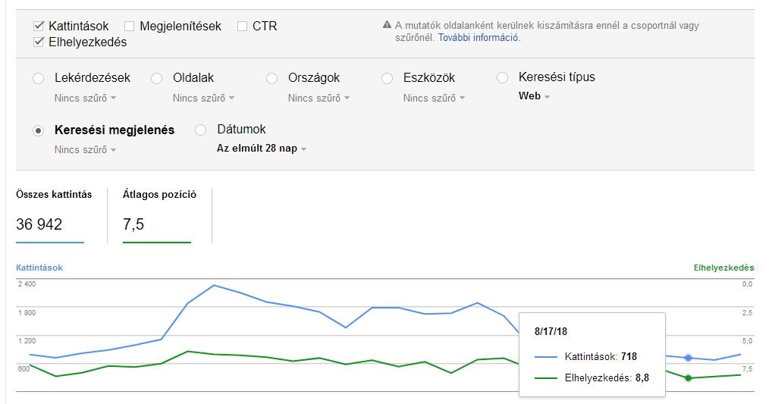The width and height of the screenshot is (772, 404).
Task: Enable the Megjelenítések checkbox
Action: coord(130,26)
